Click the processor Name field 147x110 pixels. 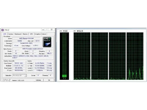[26, 38]
